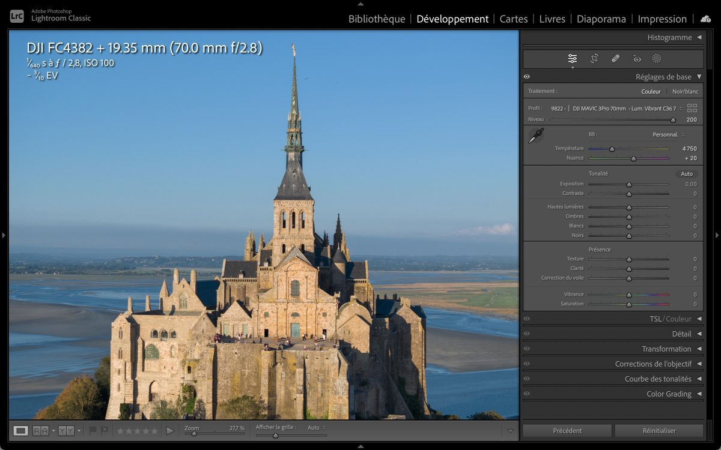
Task: Toggle the TSL/Couleur panel eye switch
Action: [527, 319]
